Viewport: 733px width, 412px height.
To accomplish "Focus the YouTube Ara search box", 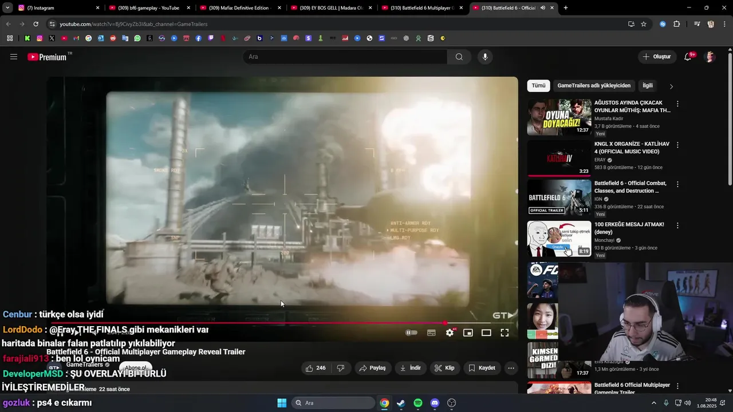I will coord(345,57).
